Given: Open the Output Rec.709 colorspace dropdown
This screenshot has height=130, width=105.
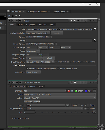Looking at the screenshot, I should pyautogui.click(x=60, y=98).
